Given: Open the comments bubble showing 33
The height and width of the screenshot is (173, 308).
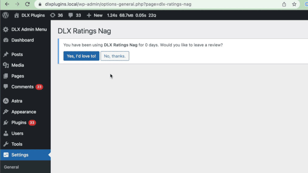Looking at the screenshot, I should point(71,15).
